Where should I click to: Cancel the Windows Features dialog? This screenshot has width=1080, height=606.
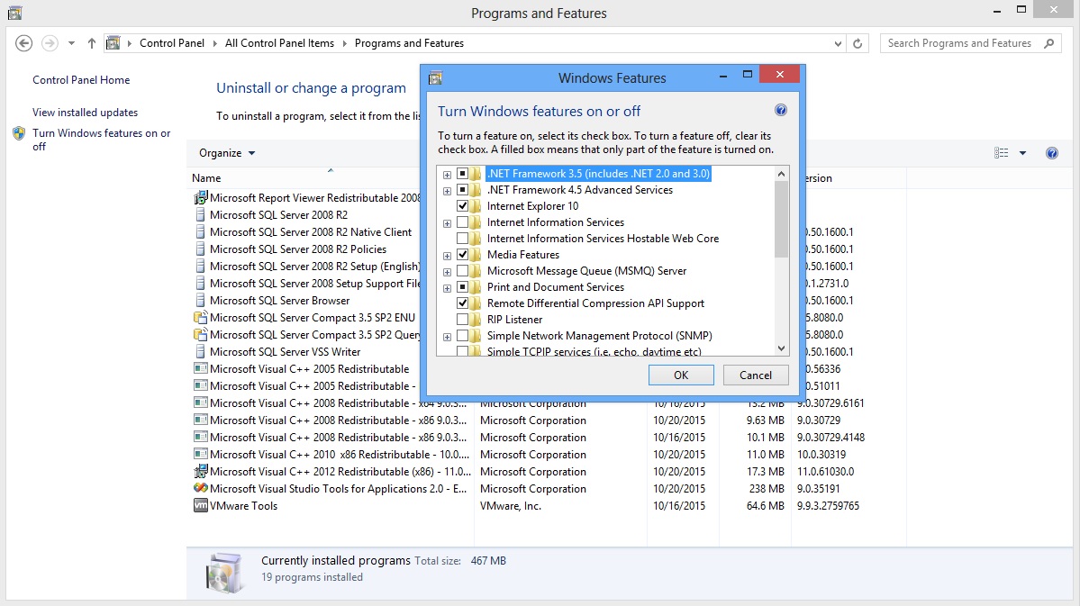pyautogui.click(x=756, y=375)
